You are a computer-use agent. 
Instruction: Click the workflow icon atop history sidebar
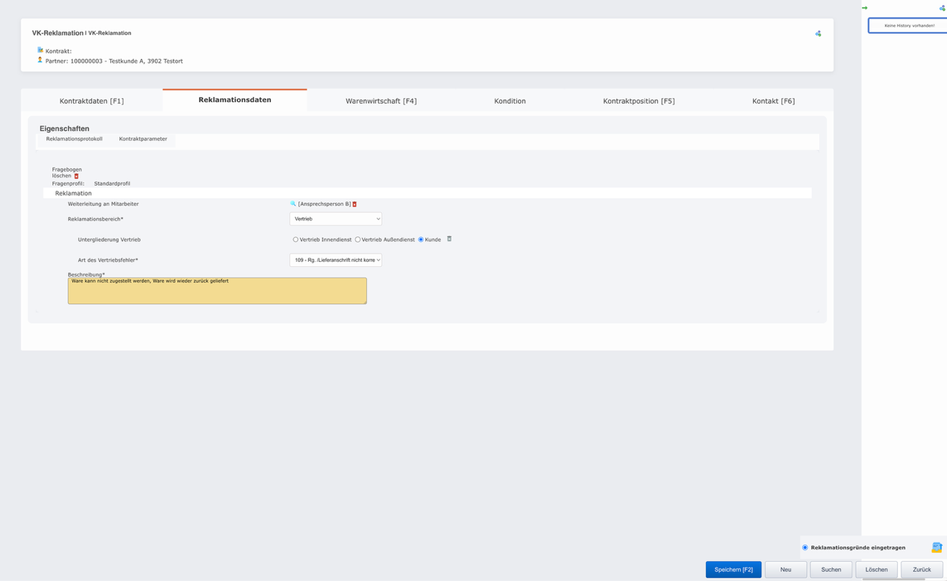point(942,8)
